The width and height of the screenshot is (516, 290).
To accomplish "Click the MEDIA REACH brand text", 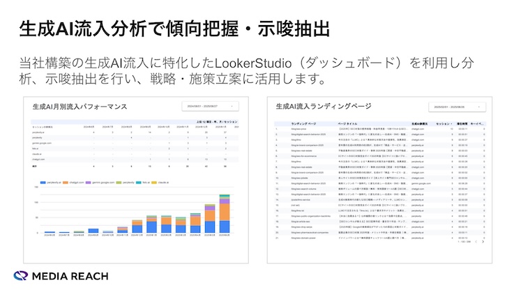I will (70, 276).
